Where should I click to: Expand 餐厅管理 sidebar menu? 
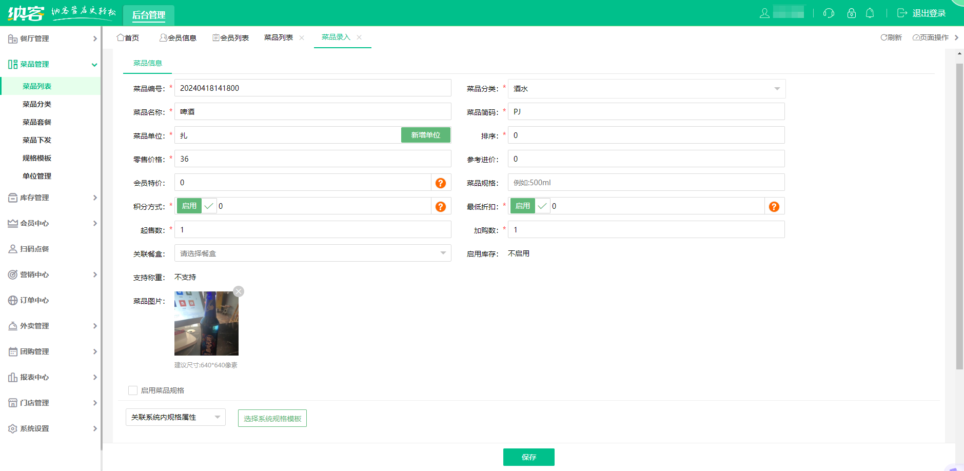point(50,38)
